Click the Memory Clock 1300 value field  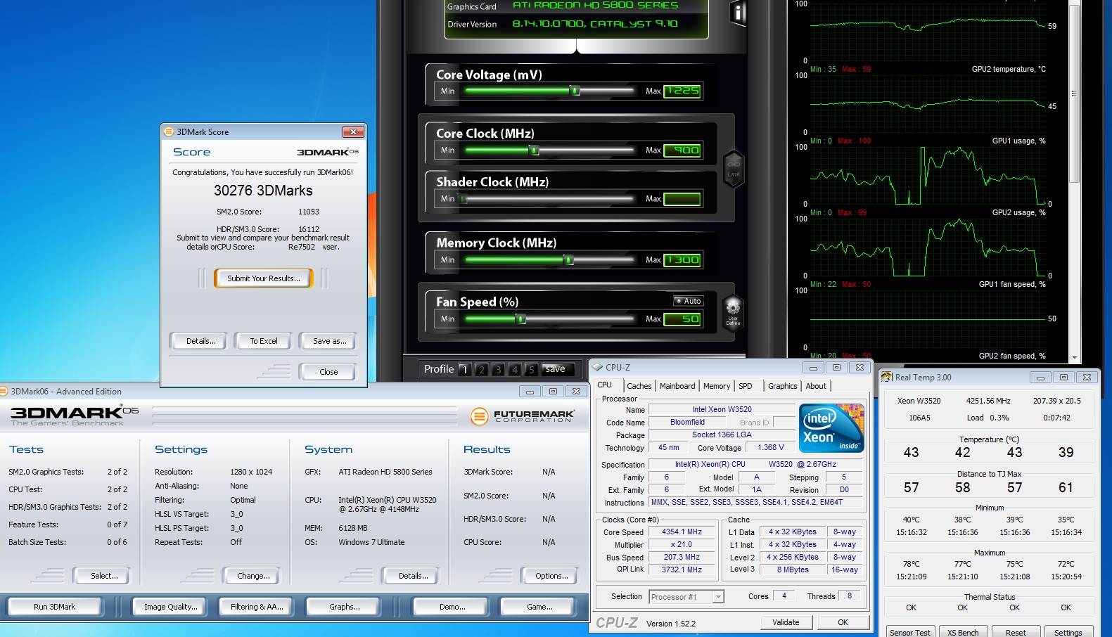[x=682, y=260]
